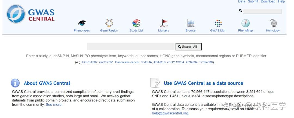Click the Phenotypes eye icon

(x=82, y=23)
